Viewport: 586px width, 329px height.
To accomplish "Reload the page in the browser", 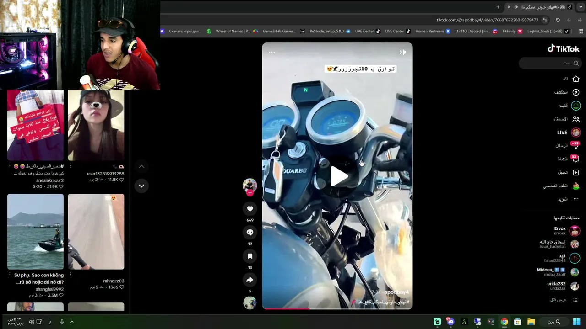I will 558,20.
